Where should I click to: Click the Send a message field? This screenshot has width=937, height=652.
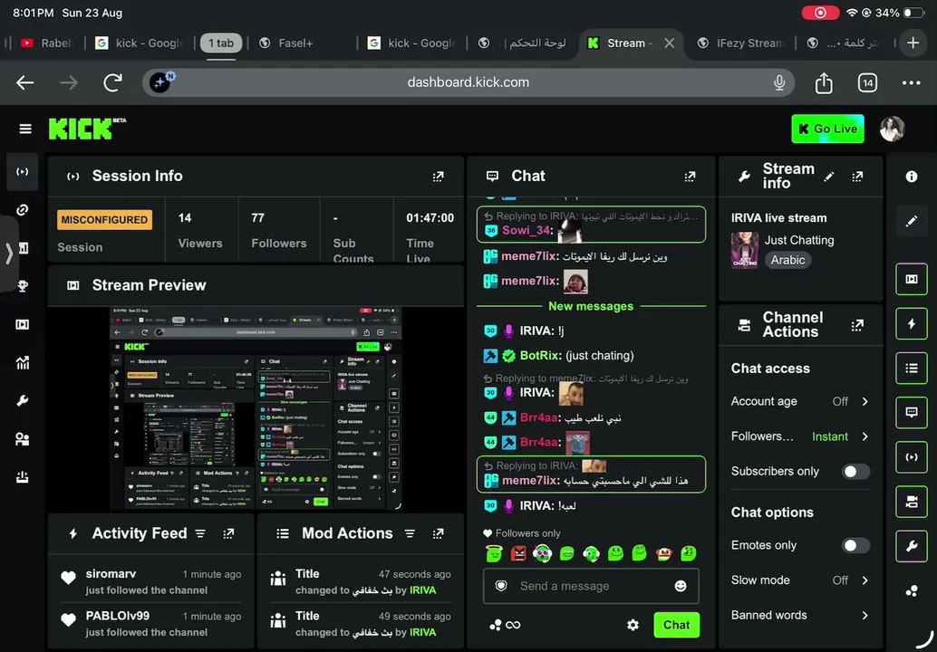591,586
